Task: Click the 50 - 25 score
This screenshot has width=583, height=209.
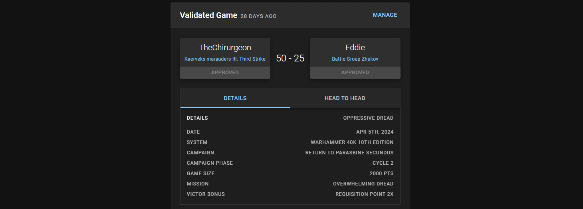Action: 290,58
